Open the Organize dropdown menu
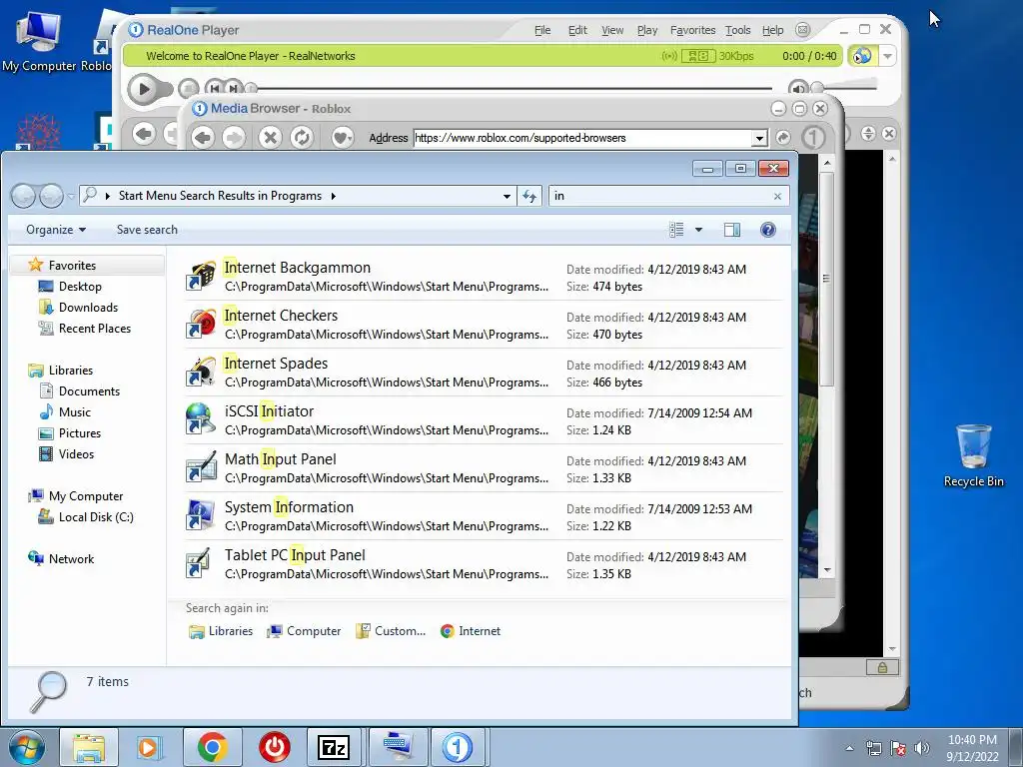This screenshot has width=1023, height=767. tap(56, 230)
